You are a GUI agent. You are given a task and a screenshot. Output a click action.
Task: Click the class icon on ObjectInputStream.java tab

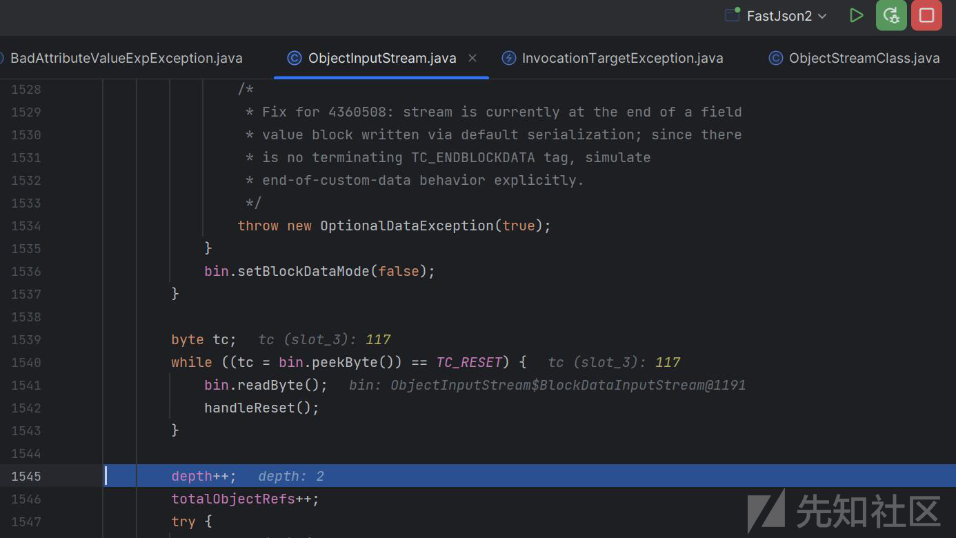pyautogui.click(x=295, y=58)
